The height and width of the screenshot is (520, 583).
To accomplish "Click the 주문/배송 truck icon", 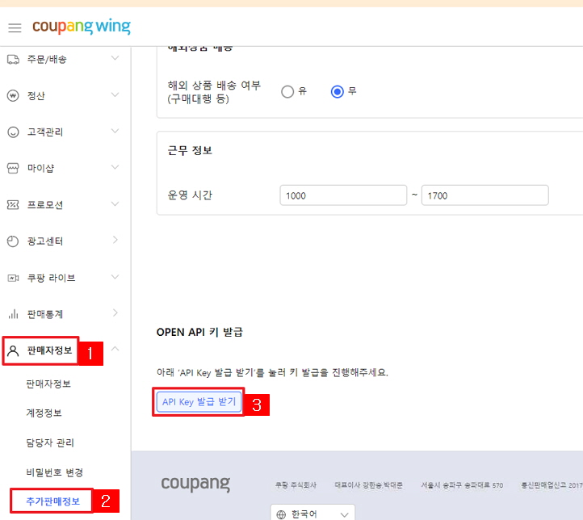I will click(x=13, y=59).
